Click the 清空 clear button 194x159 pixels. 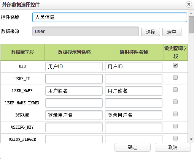pos(172,32)
